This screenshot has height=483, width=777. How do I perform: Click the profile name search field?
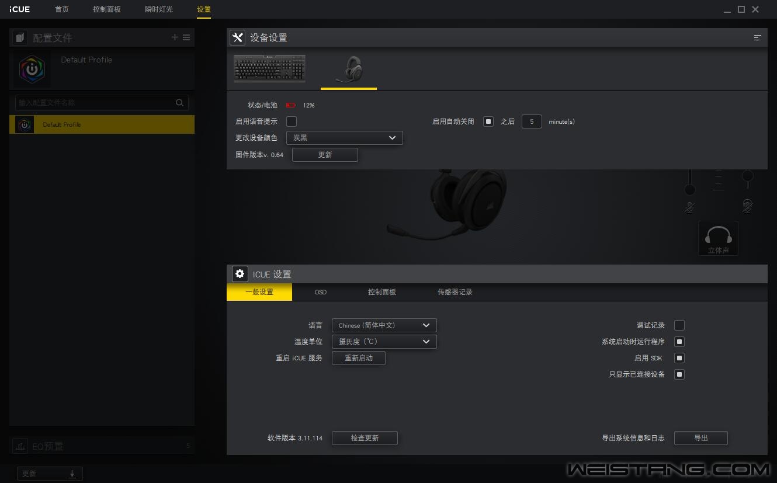point(102,103)
